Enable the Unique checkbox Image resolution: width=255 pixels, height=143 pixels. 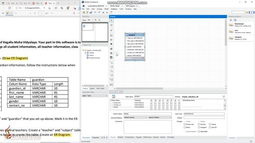tap(210, 124)
